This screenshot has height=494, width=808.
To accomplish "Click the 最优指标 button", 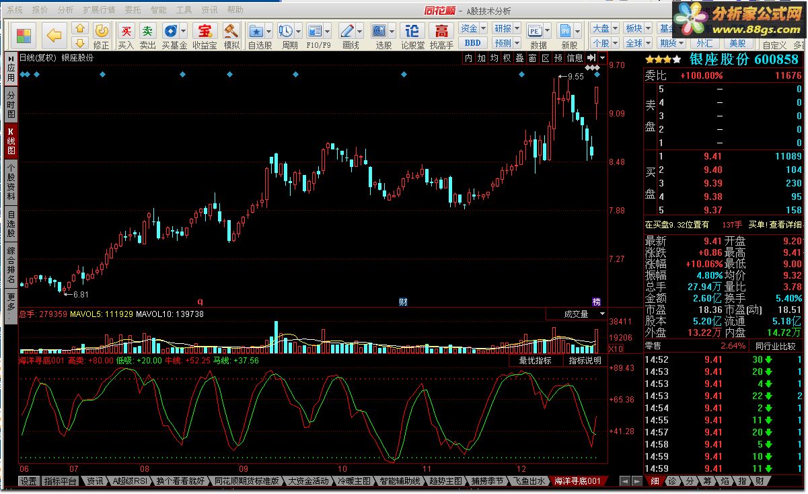I will coord(536,361).
